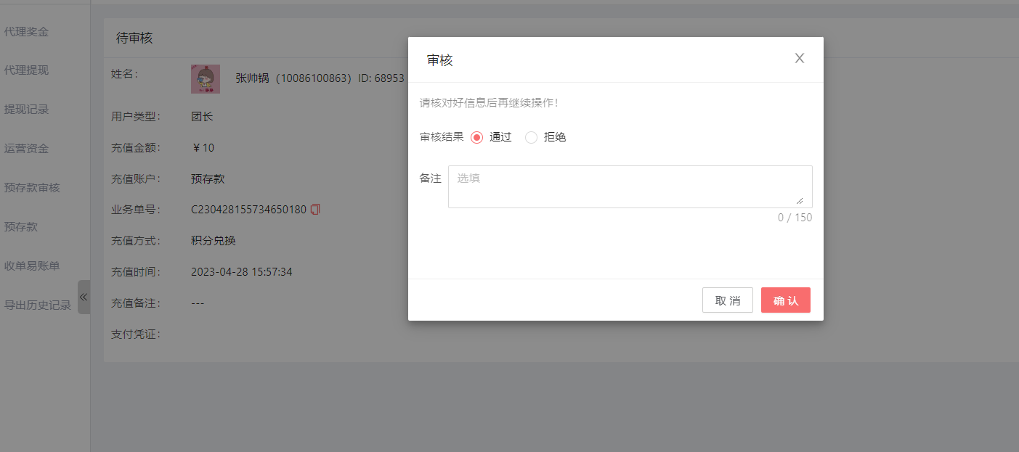Select the 通过 radio option
Screen dimensions: 1019x452
pyautogui.click(x=477, y=137)
